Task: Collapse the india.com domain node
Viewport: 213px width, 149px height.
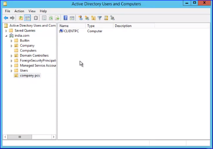Action: point(6,36)
